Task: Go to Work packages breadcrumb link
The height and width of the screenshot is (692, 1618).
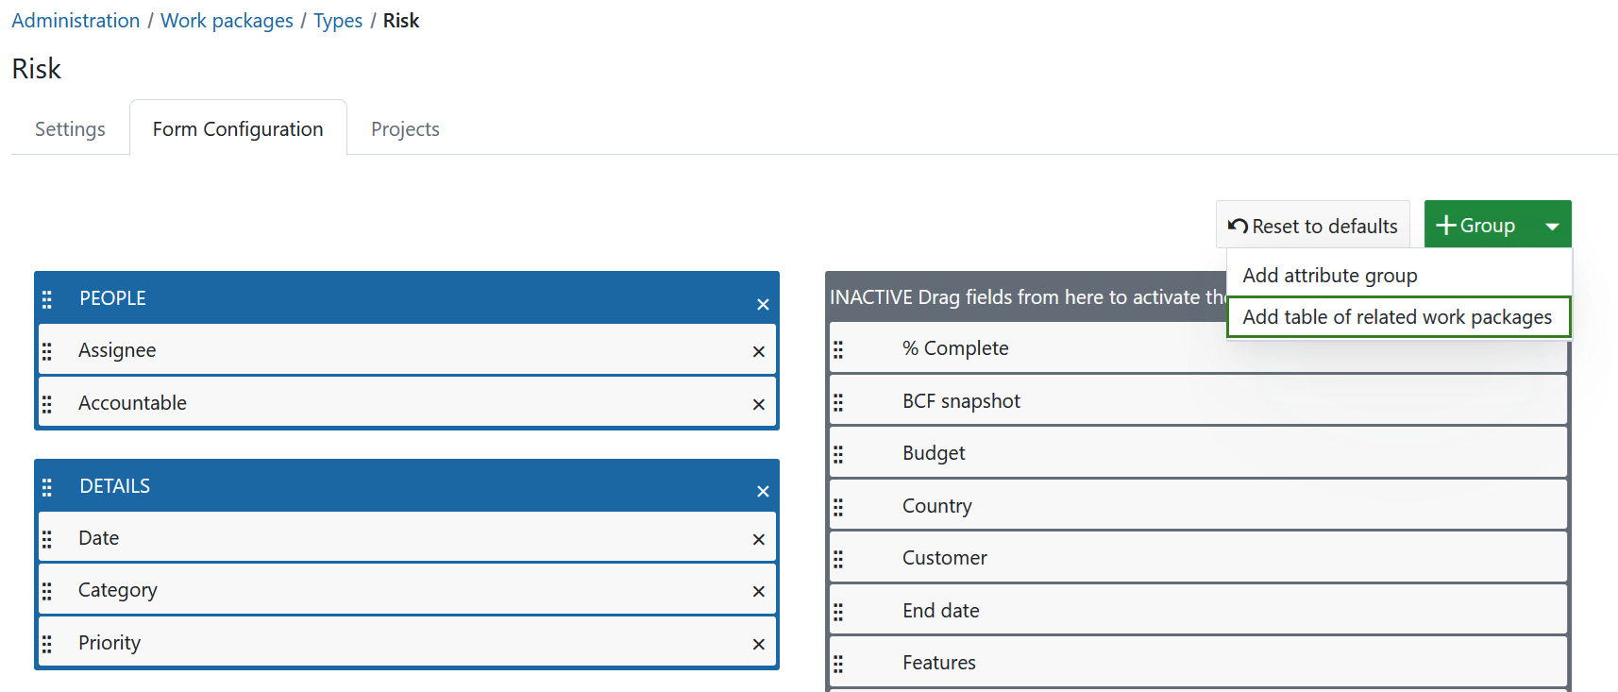Action: 227,21
